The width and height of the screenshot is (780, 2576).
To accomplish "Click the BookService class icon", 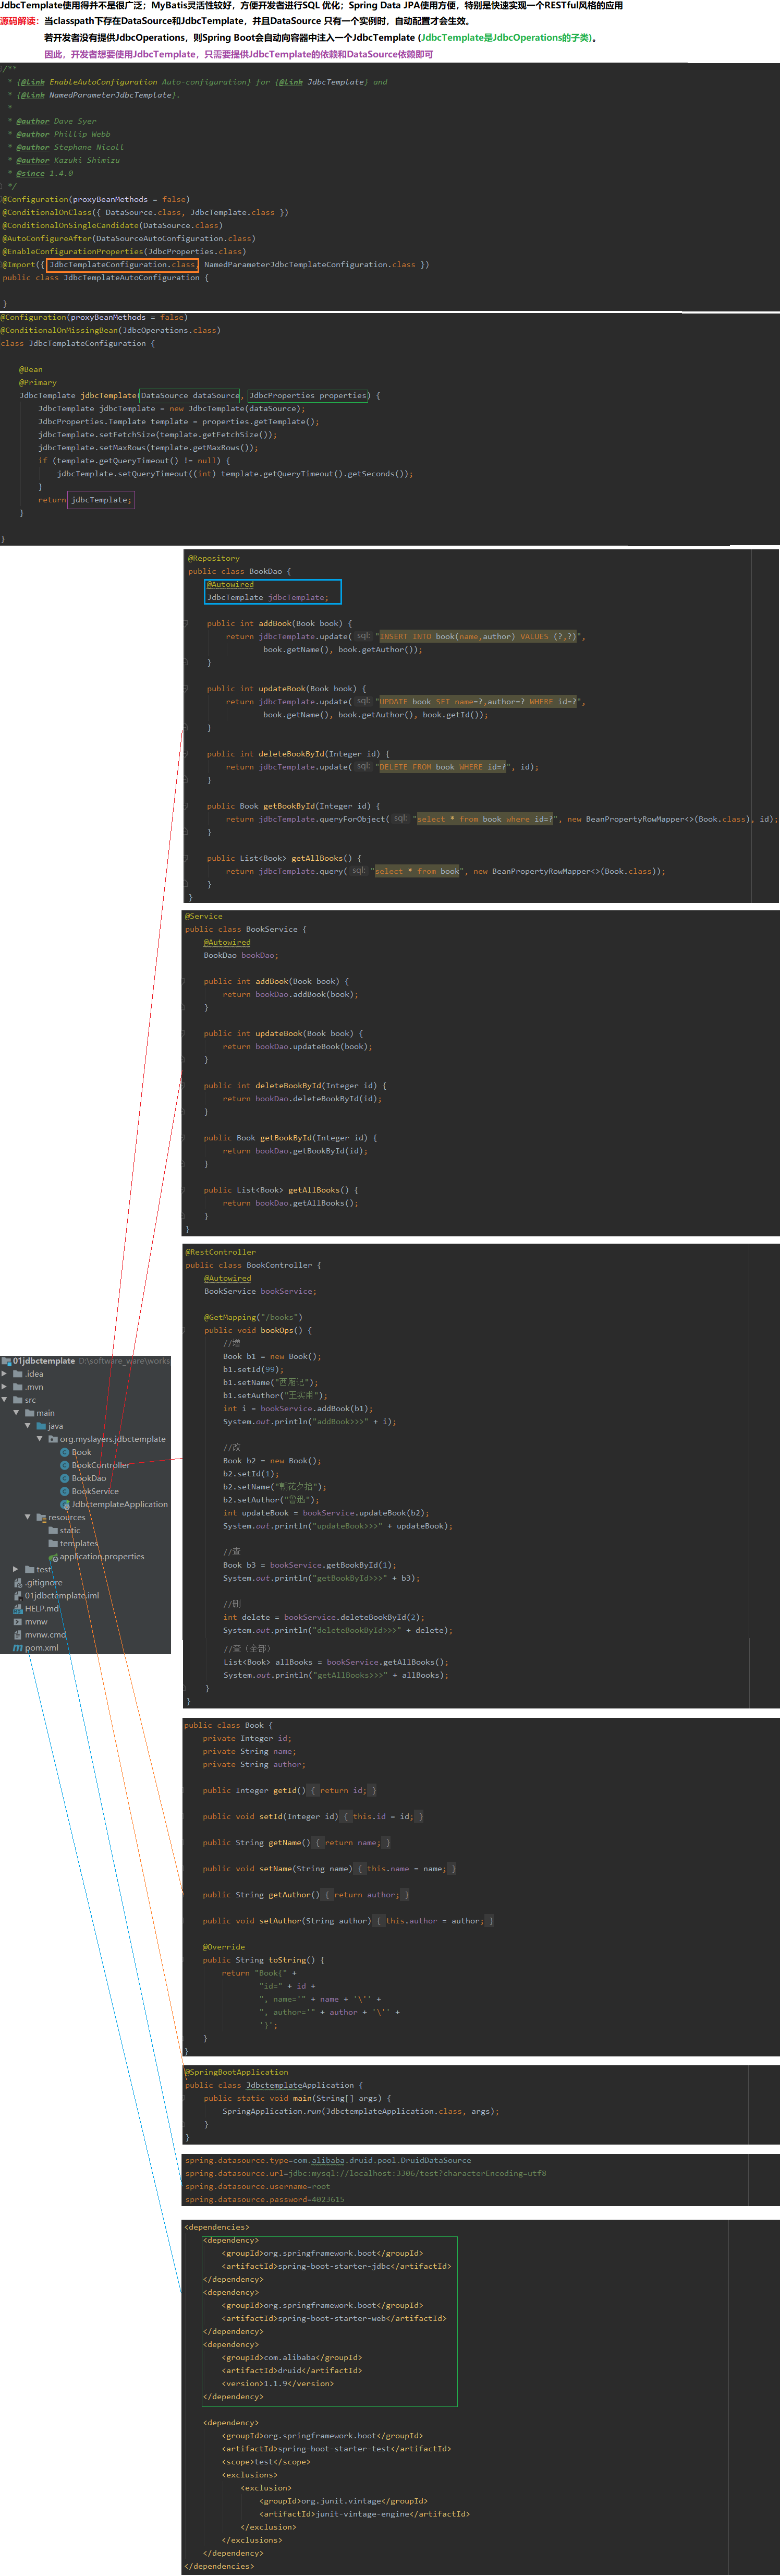I will pyautogui.click(x=65, y=1491).
